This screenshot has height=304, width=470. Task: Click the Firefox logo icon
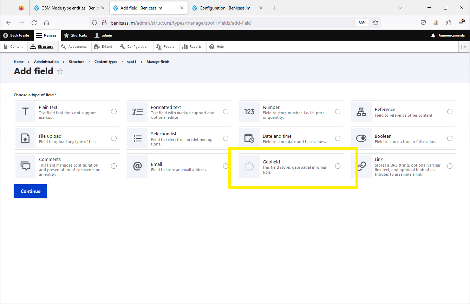(x=21, y=8)
